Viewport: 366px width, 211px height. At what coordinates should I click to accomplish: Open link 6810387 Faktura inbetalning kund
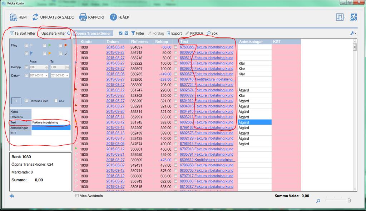click(206, 186)
